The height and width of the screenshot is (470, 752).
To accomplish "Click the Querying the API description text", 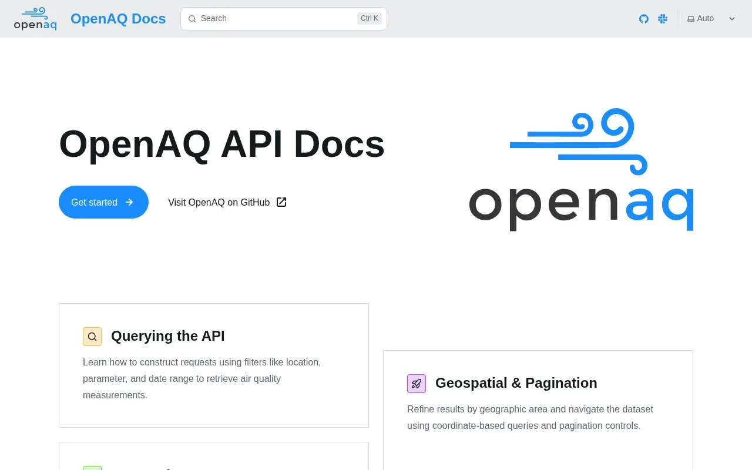I will pyautogui.click(x=202, y=379).
